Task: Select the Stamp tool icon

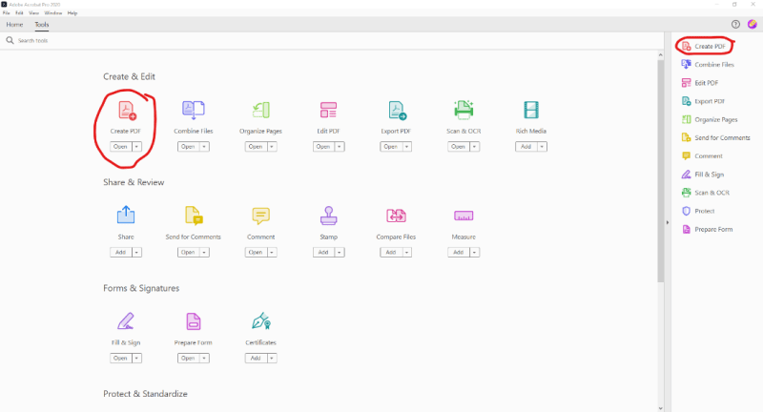Action: [x=328, y=216]
